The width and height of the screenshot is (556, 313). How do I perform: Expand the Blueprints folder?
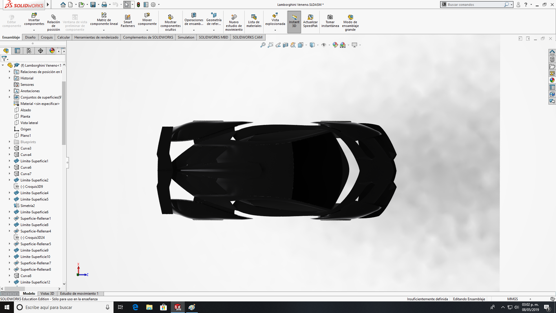click(x=9, y=142)
